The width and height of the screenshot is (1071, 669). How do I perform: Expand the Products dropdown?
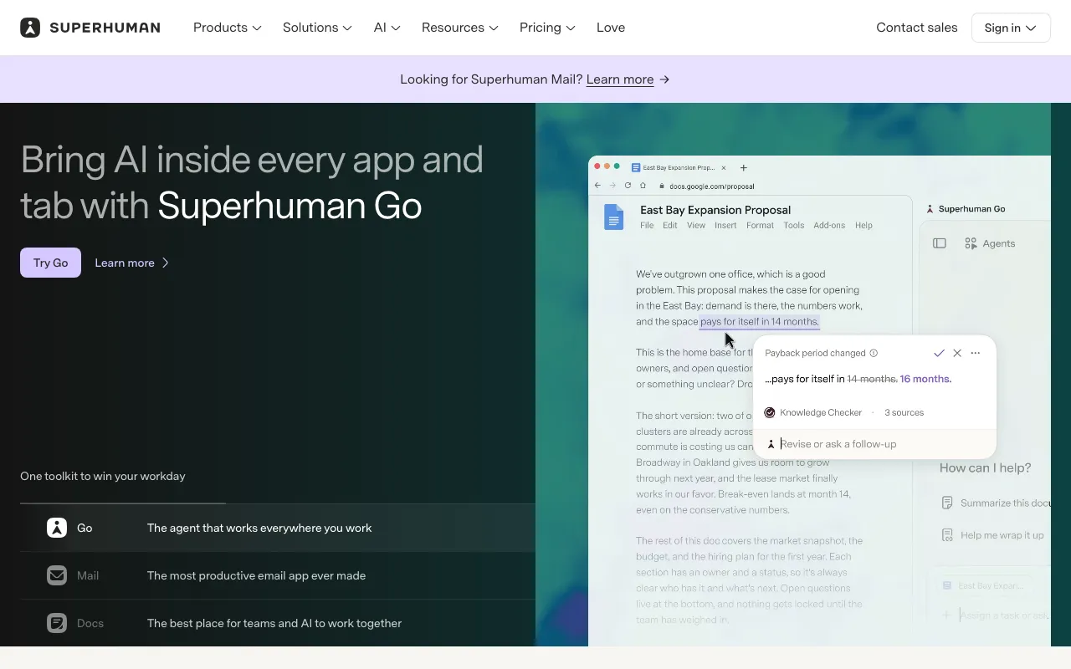click(x=228, y=28)
